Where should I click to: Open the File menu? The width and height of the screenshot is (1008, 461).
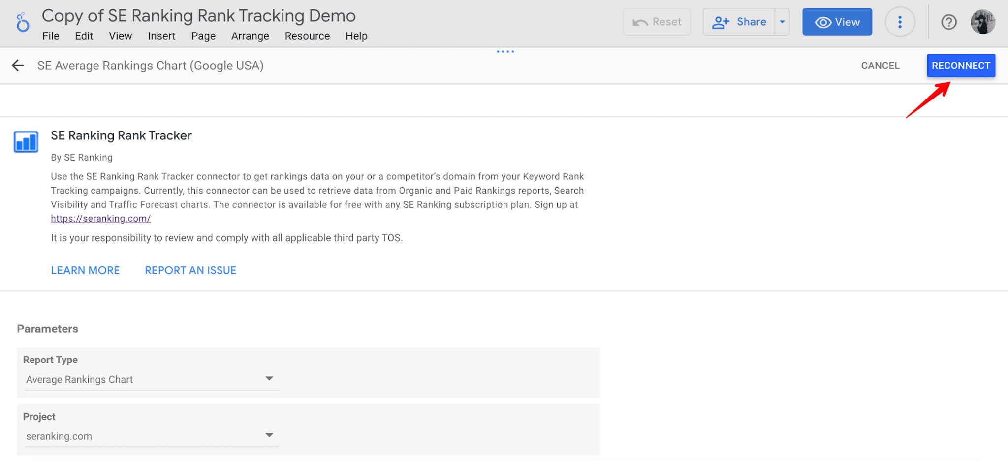click(51, 36)
